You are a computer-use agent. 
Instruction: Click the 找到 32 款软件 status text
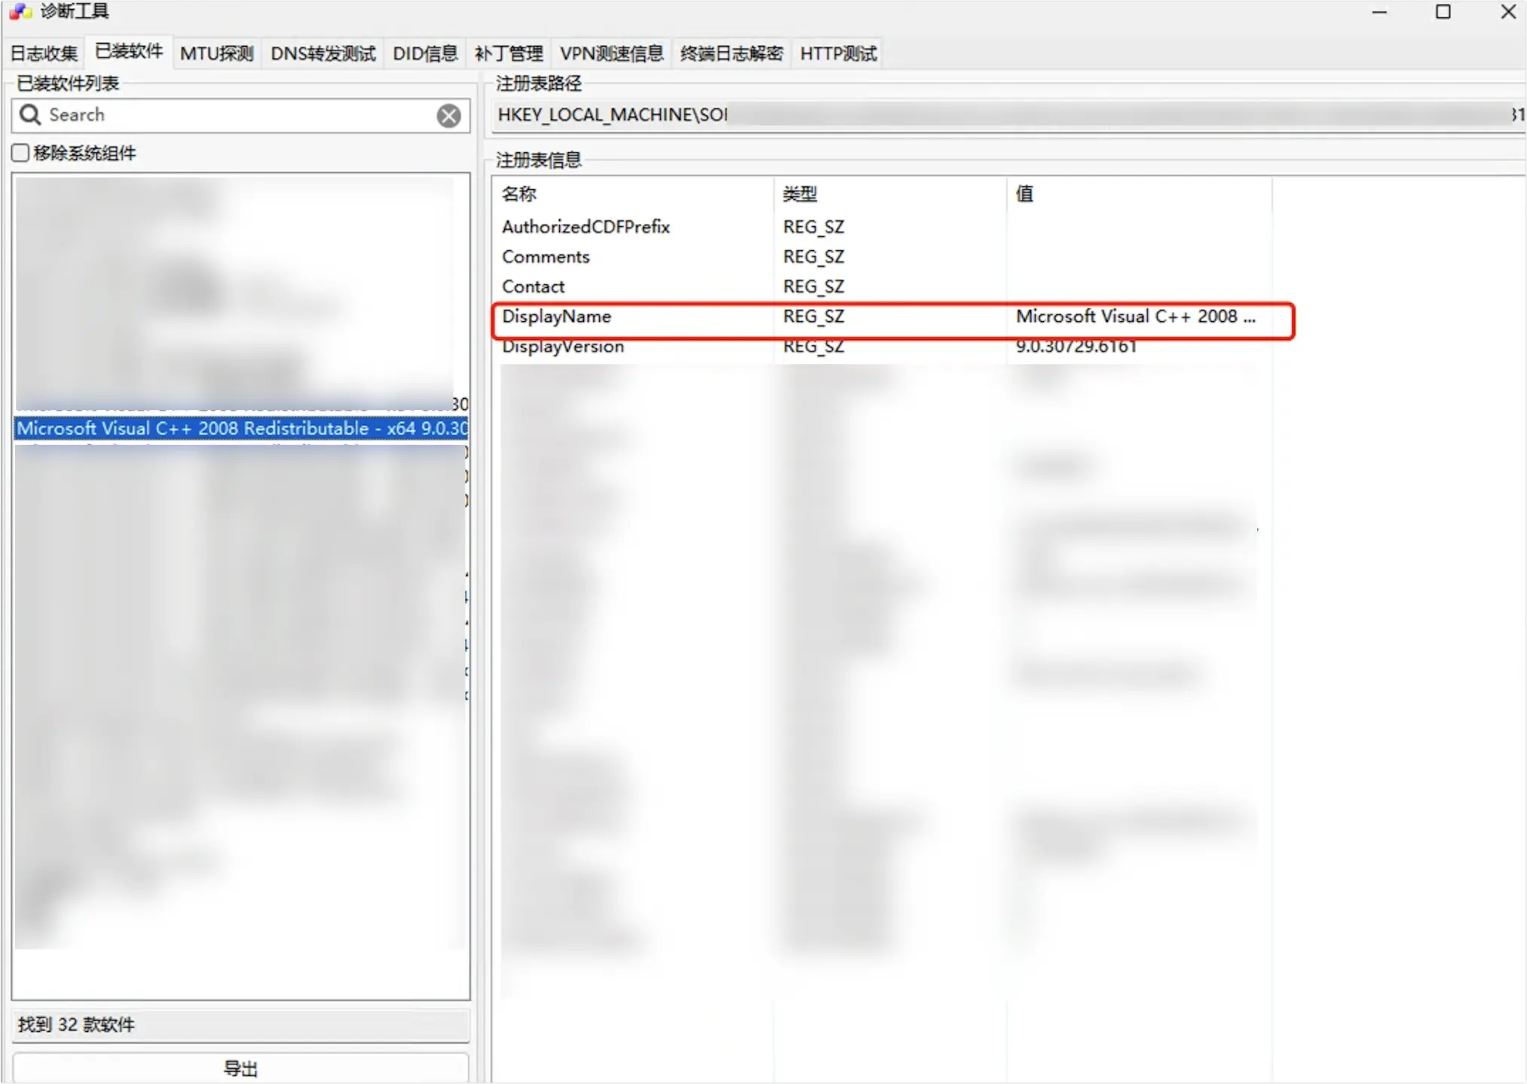tap(76, 1024)
